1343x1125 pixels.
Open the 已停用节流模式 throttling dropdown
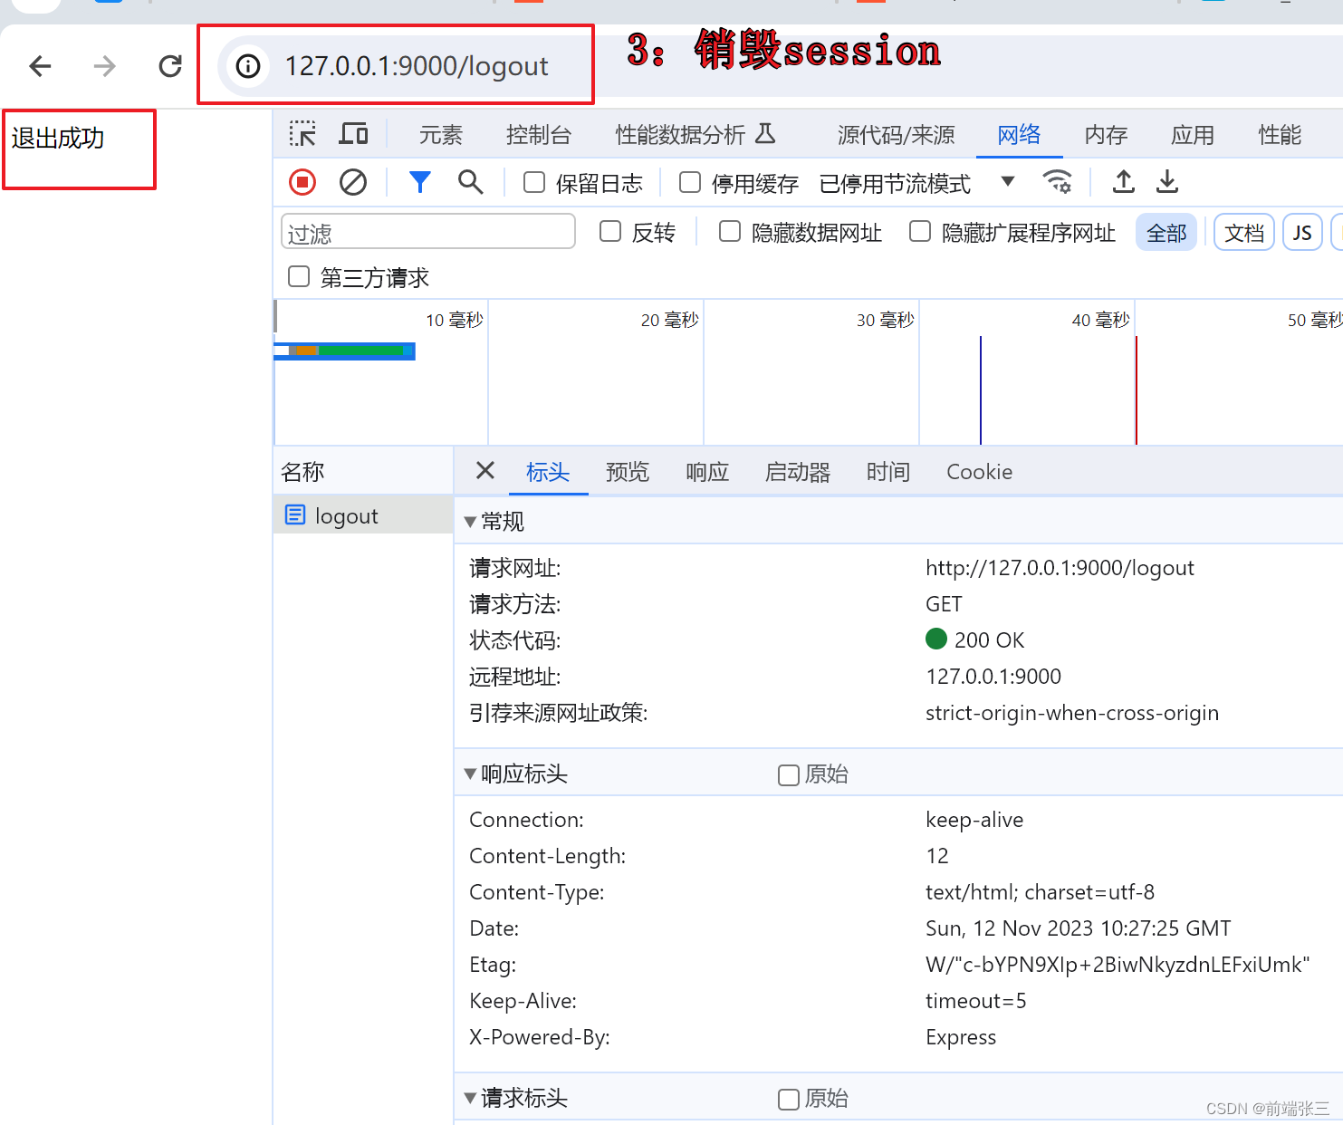click(x=916, y=184)
